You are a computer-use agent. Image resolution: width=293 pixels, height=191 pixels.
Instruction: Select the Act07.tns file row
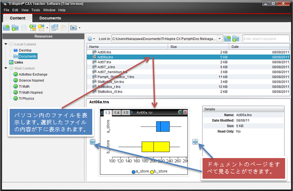click(188, 62)
